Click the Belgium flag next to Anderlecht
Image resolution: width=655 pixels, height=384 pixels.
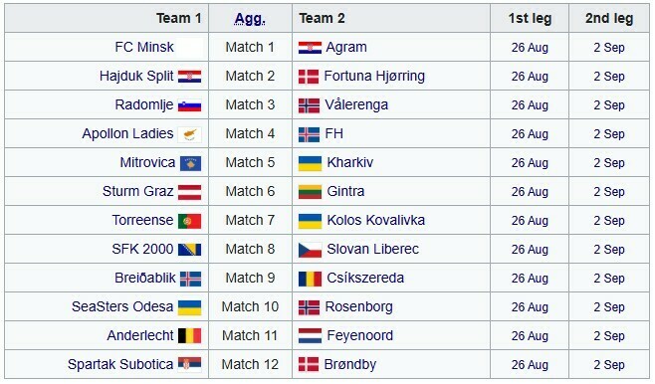190,336
